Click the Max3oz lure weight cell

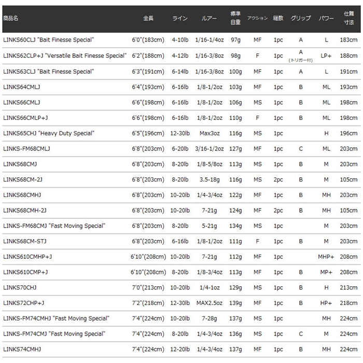[x=210, y=133]
